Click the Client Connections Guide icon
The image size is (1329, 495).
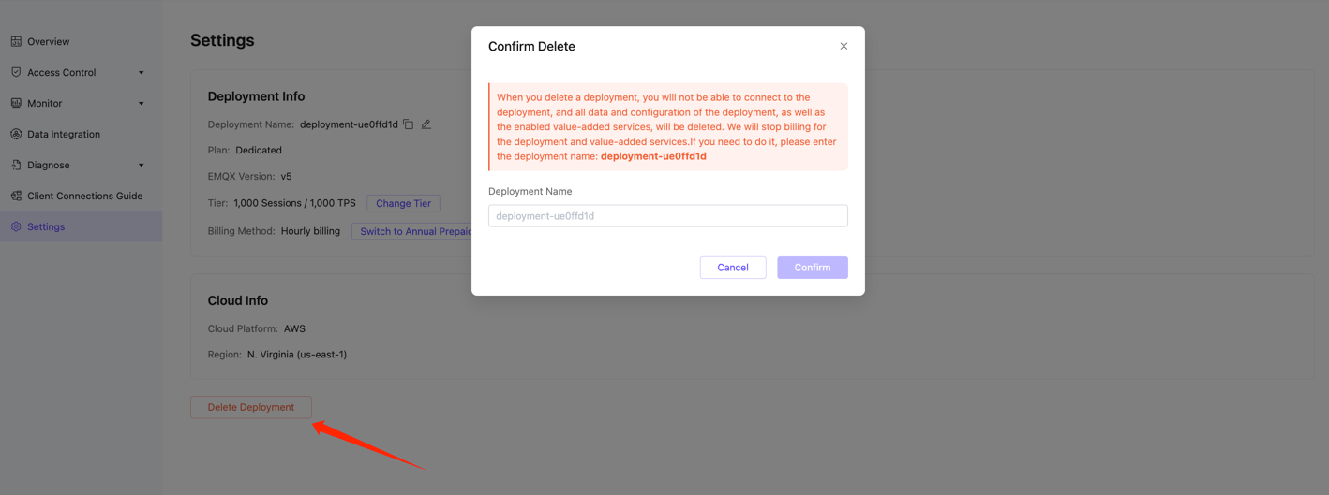[x=16, y=196]
